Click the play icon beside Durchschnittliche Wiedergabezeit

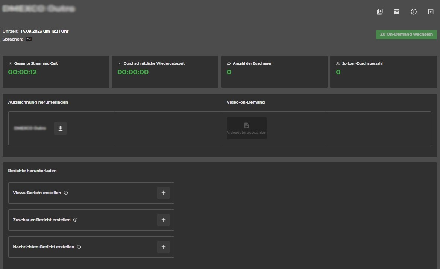pos(120,63)
